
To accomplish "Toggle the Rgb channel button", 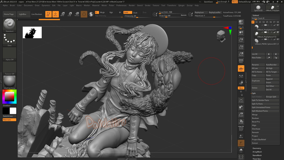I will tap(113, 13).
